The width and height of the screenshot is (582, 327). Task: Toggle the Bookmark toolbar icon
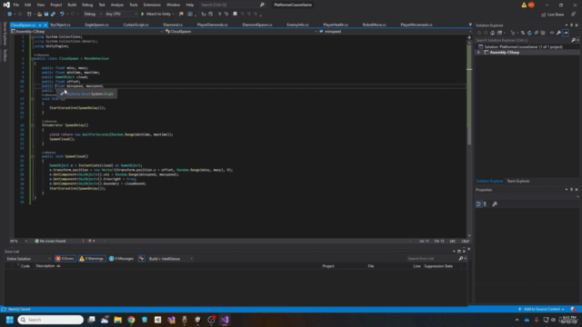(235, 15)
